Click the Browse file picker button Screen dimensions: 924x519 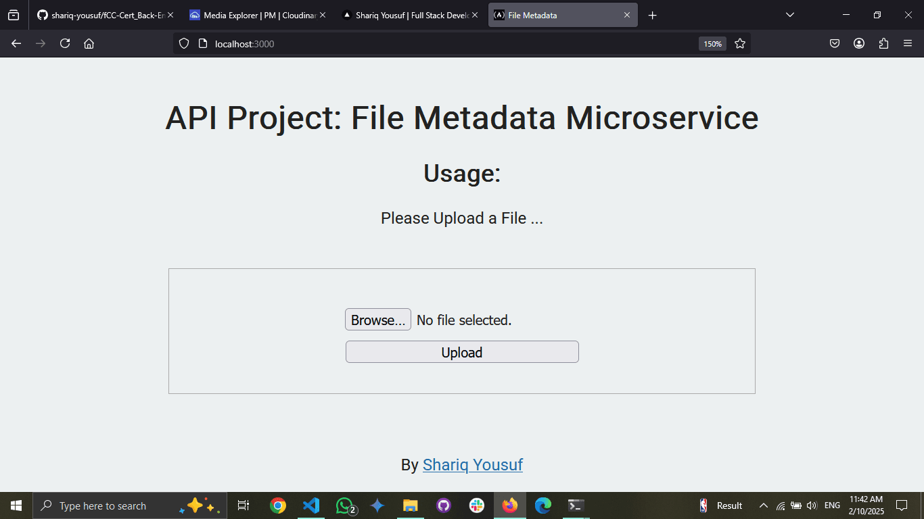point(377,319)
